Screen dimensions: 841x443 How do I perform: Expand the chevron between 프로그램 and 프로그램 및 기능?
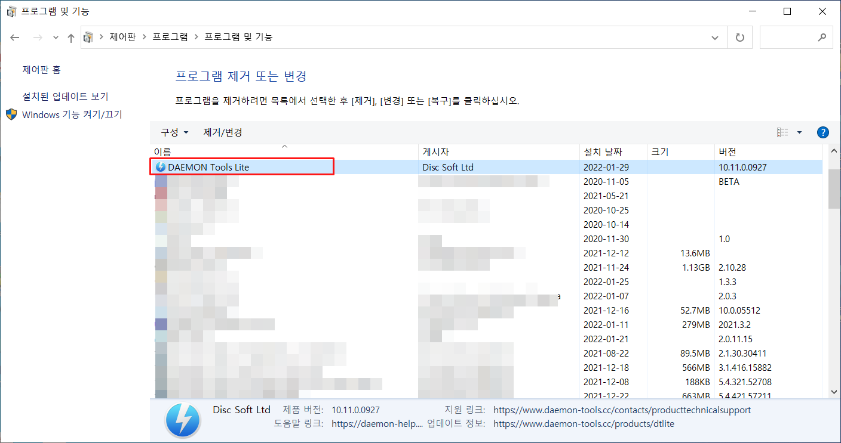tap(197, 37)
